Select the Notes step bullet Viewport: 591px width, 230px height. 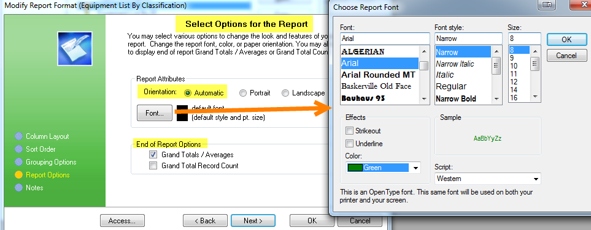pyautogui.click(x=18, y=188)
